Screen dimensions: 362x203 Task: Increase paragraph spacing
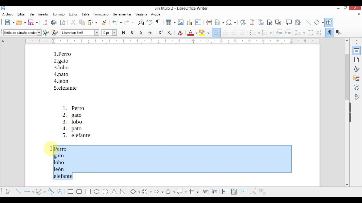click(310, 33)
